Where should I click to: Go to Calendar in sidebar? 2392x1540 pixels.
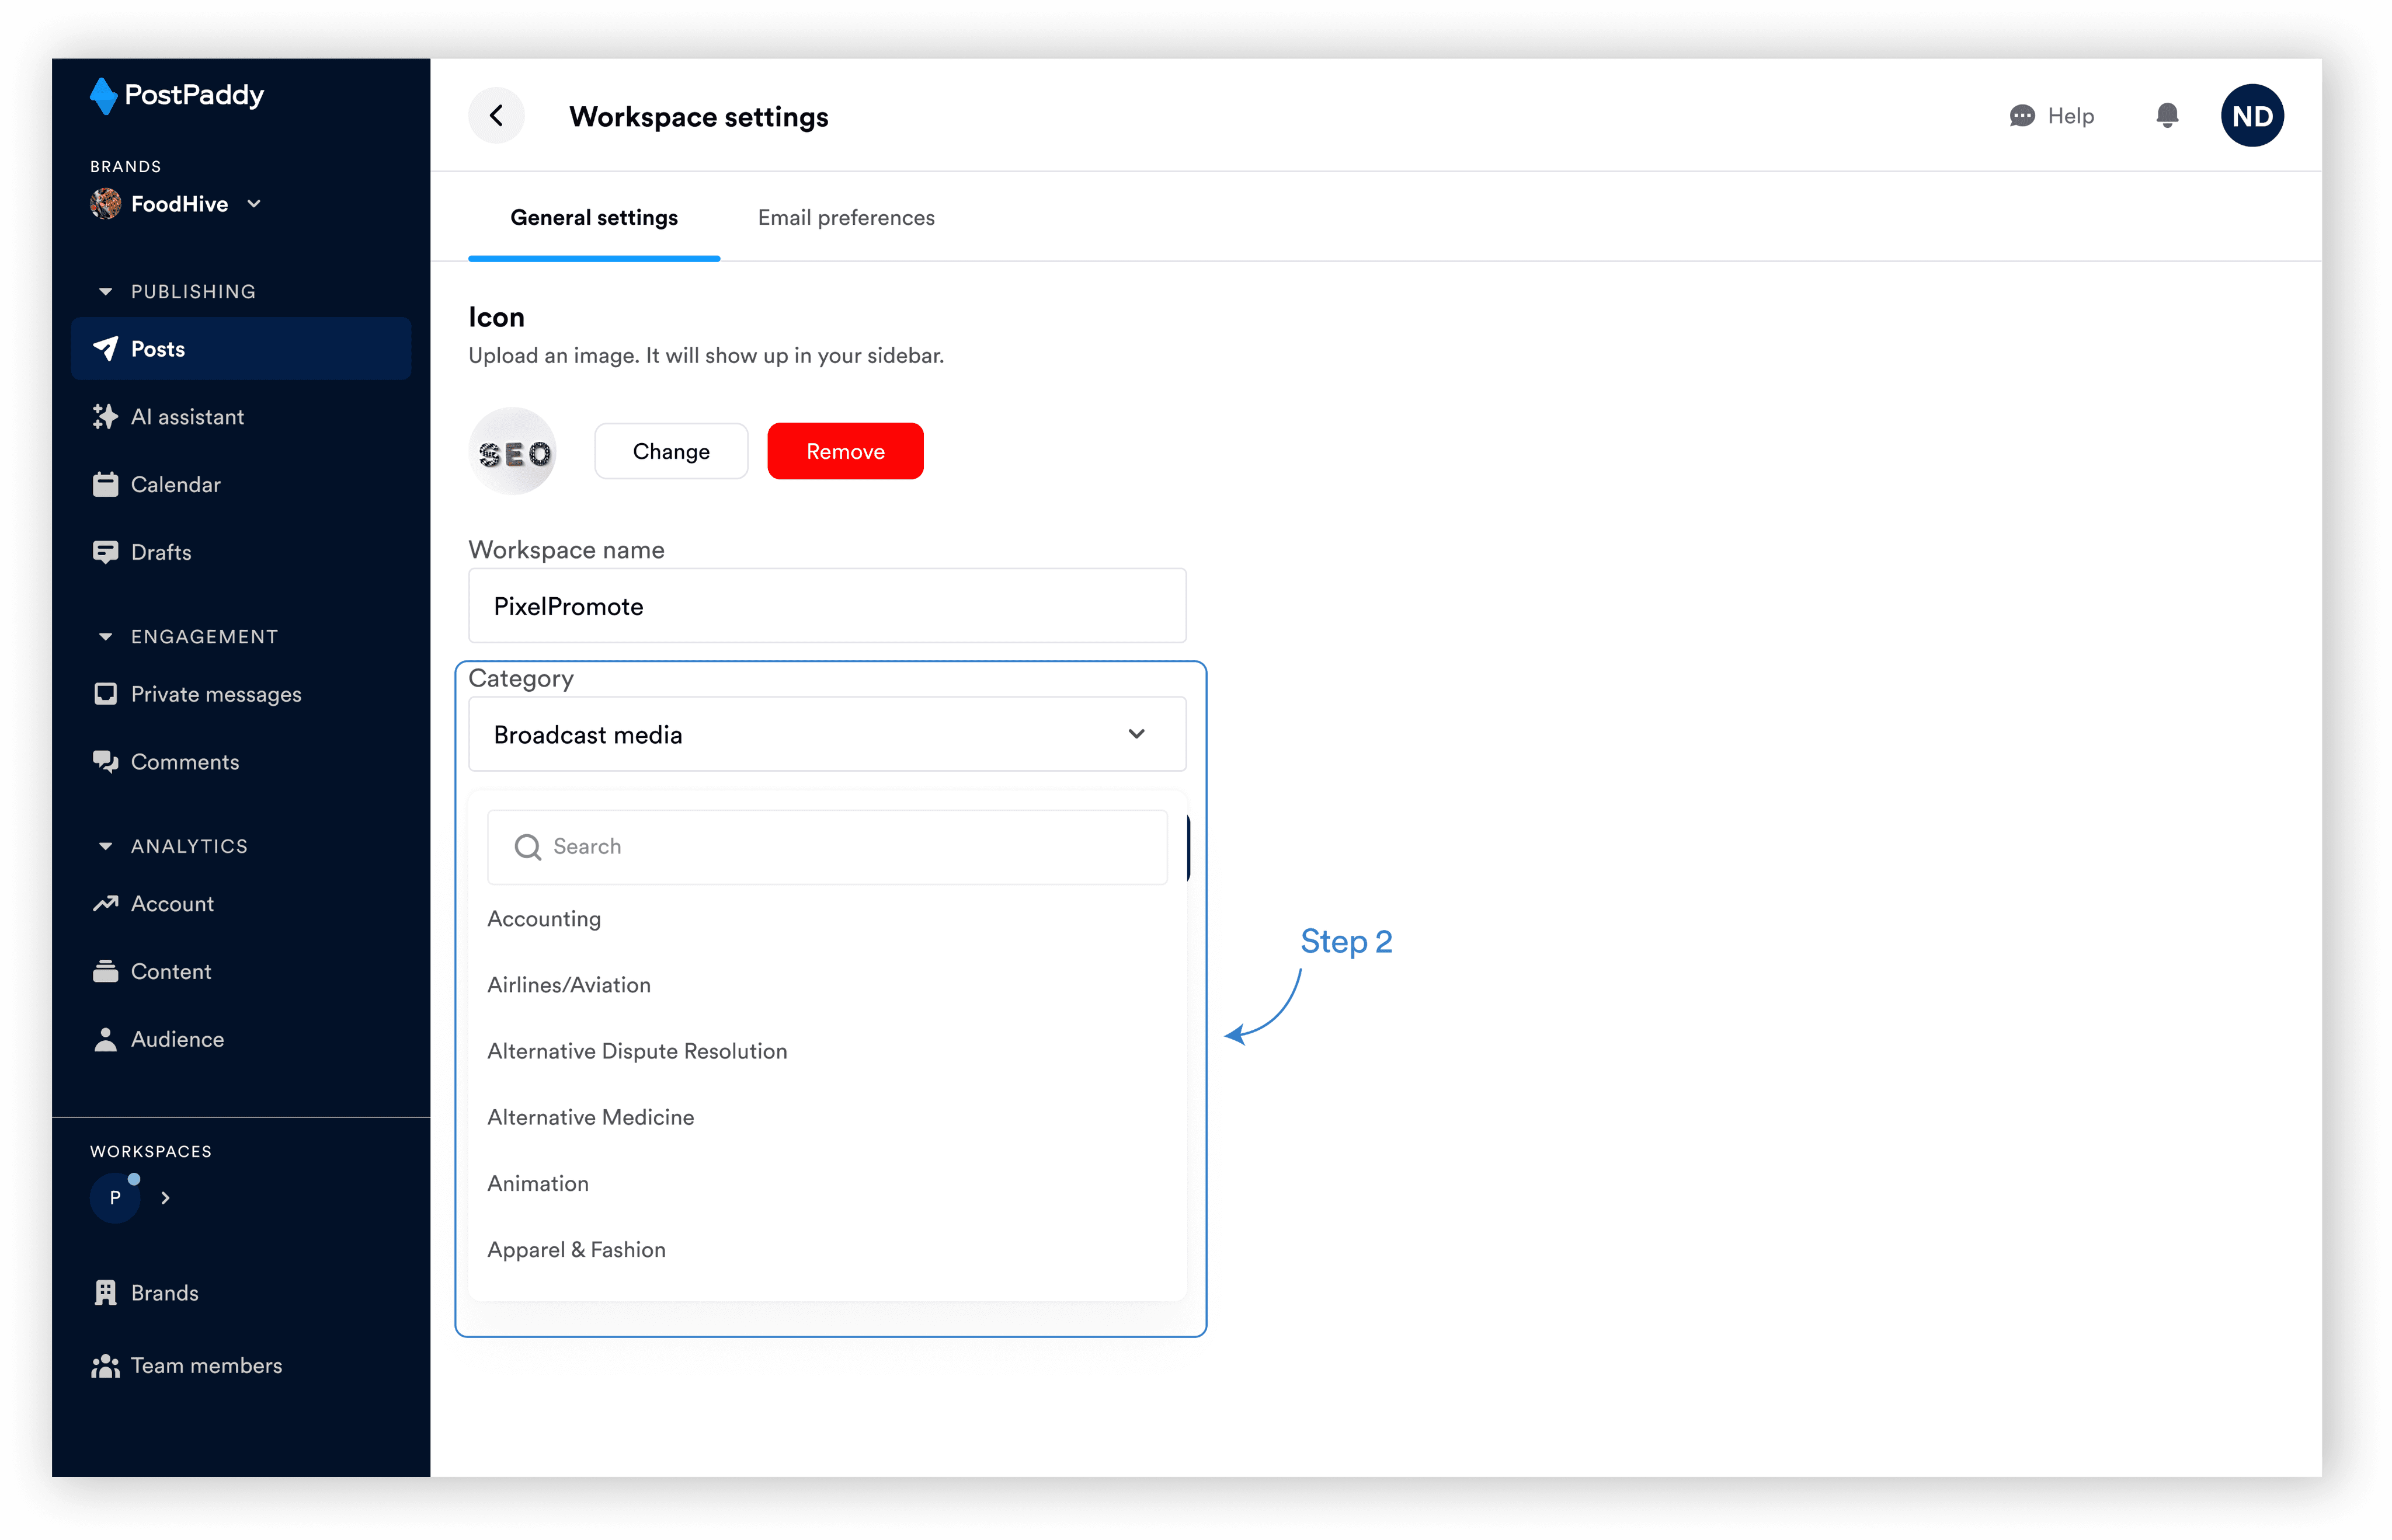click(x=175, y=485)
